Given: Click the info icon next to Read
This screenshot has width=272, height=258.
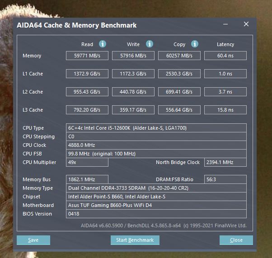Looking at the screenshot, I should point(103,44).
